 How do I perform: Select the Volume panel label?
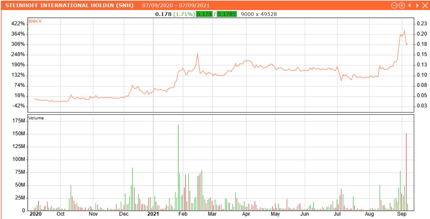35,118
